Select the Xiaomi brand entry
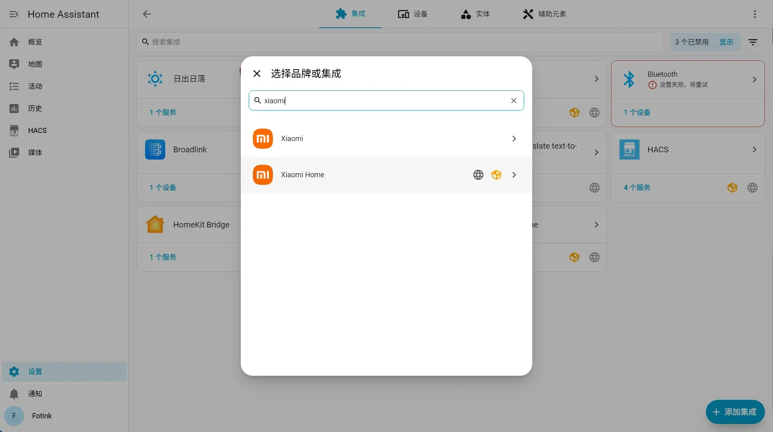This screenshot has height=432, width=773. [386, 139]
